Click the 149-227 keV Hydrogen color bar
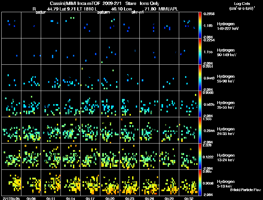 pyautogui.click(x=200, y=25)
